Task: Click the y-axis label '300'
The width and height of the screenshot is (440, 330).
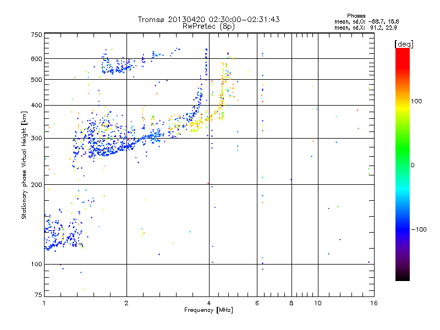Action: click(36, 139)
